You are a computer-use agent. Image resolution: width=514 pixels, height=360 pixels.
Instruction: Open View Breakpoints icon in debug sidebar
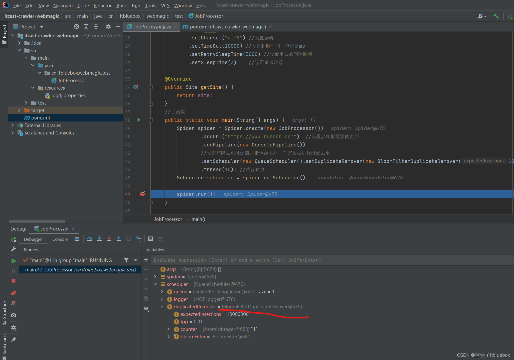pos(13,293)
